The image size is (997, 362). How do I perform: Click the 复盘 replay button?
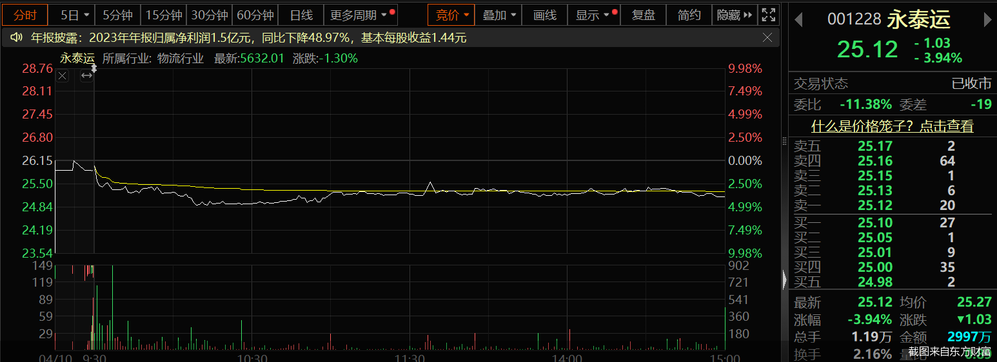point(644,15)
